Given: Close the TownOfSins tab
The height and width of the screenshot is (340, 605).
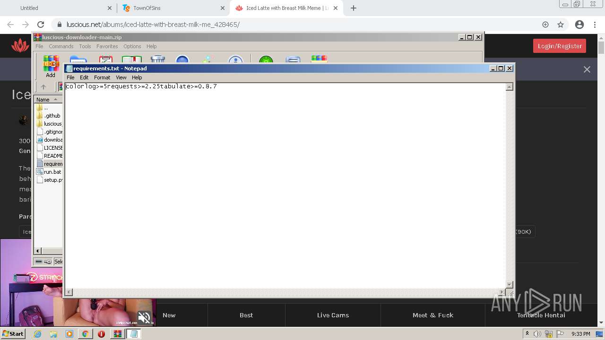Looking at the screenshot, I should tap(223, 8).
